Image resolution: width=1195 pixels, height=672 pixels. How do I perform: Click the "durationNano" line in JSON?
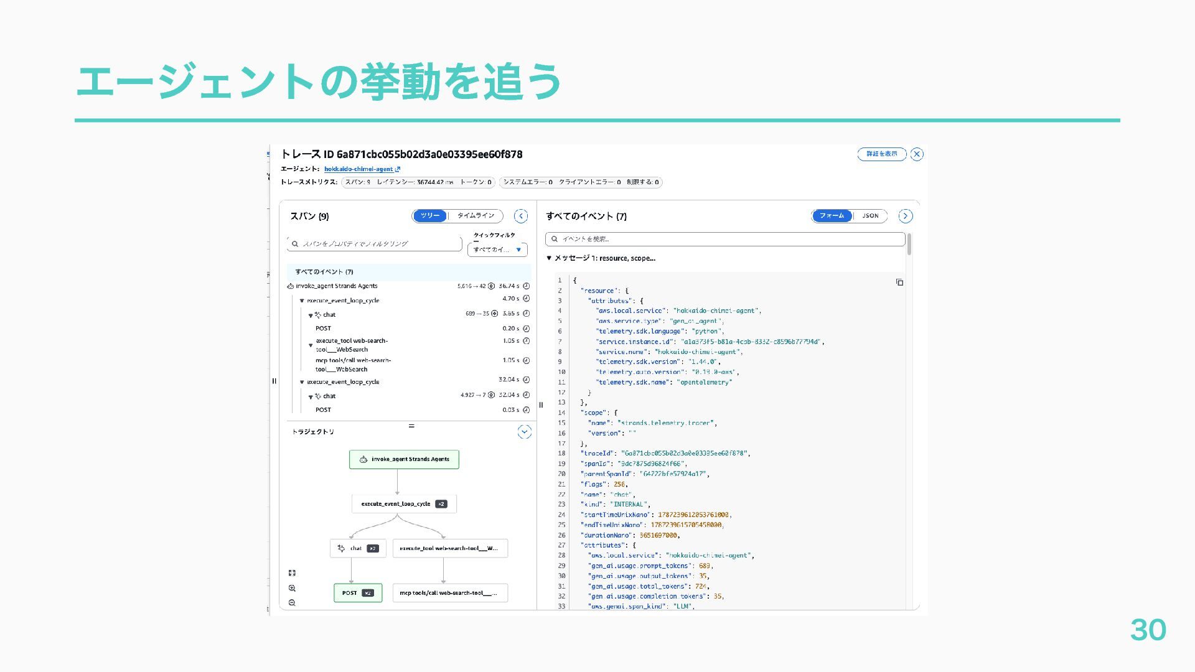pos(630,535)
